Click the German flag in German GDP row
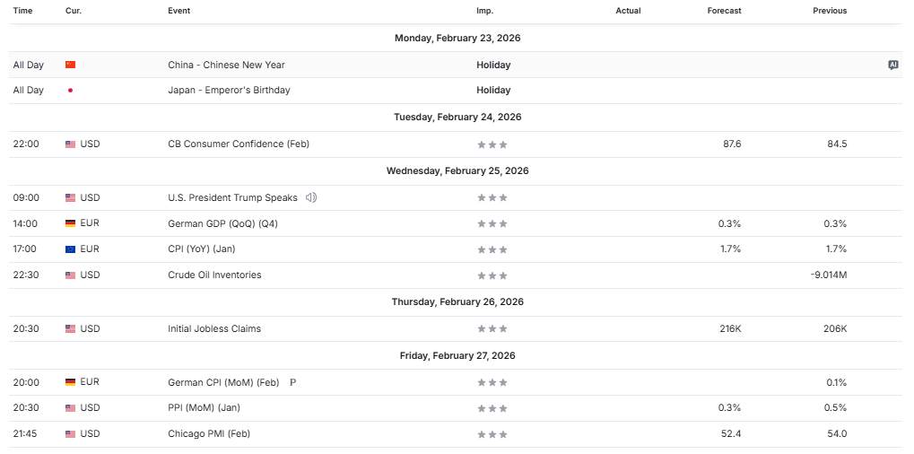The image size is (914, 454). tap(70, 223)
